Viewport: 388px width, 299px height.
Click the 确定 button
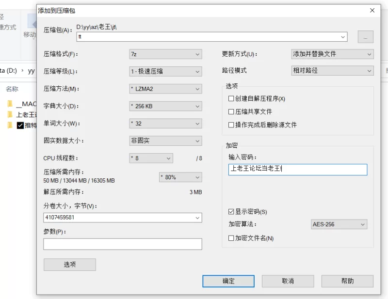[x=228, y=281]
